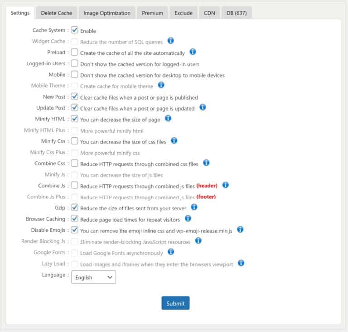348x332 pixels.
Task: Uncheck the Cache System Enable checkbox
Action: [x=75, y=30]
